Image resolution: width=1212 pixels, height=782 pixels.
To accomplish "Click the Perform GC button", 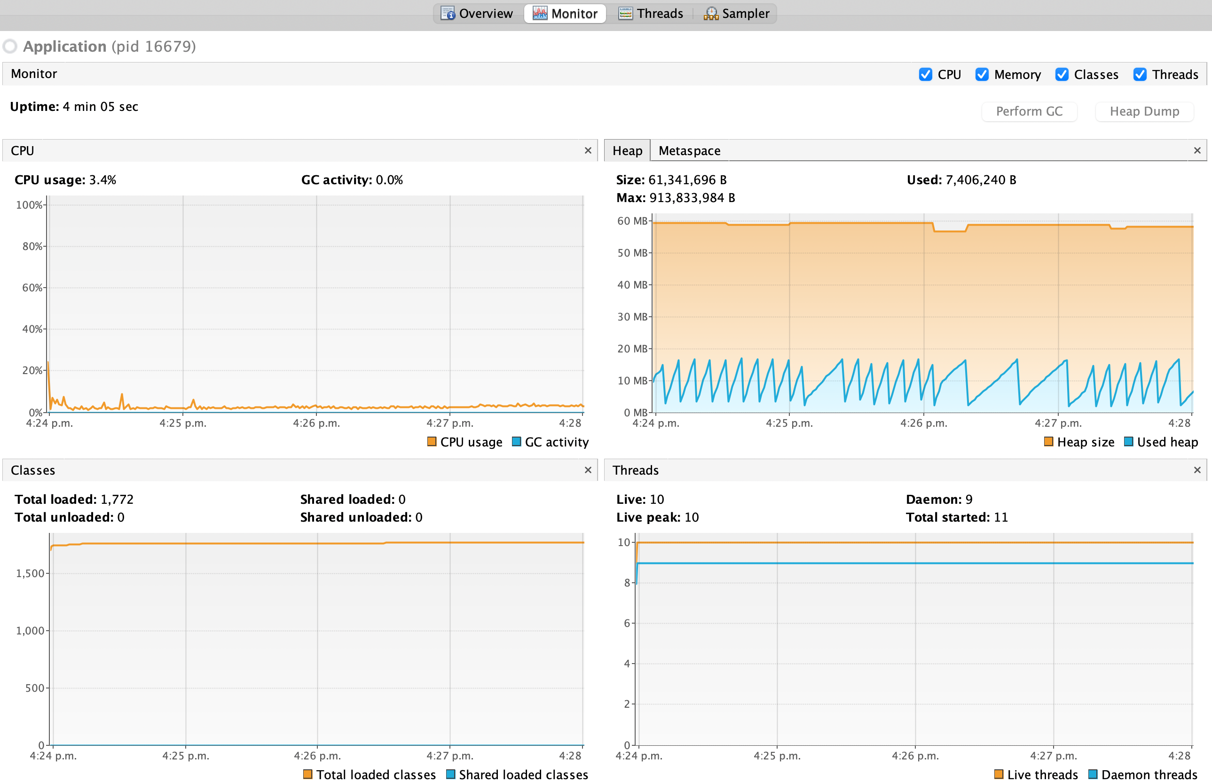I will point(1029,111).
